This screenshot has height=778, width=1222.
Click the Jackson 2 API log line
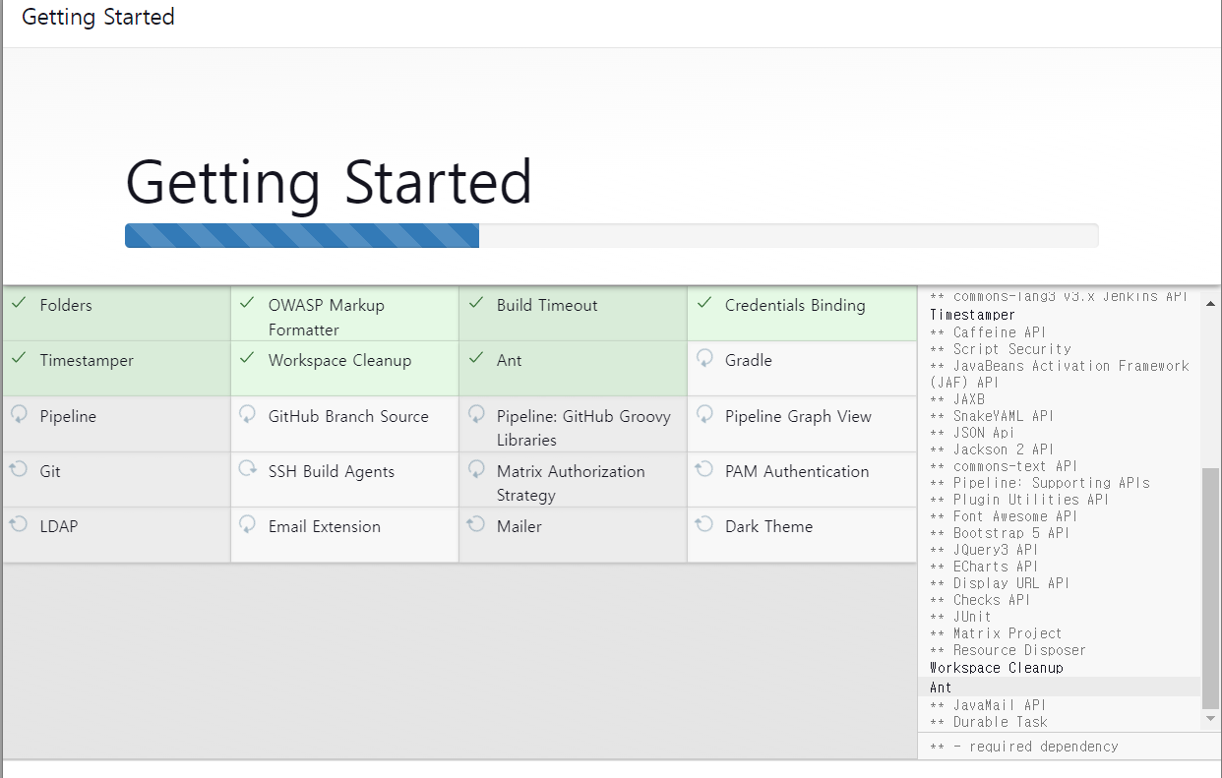click(992, 449)
